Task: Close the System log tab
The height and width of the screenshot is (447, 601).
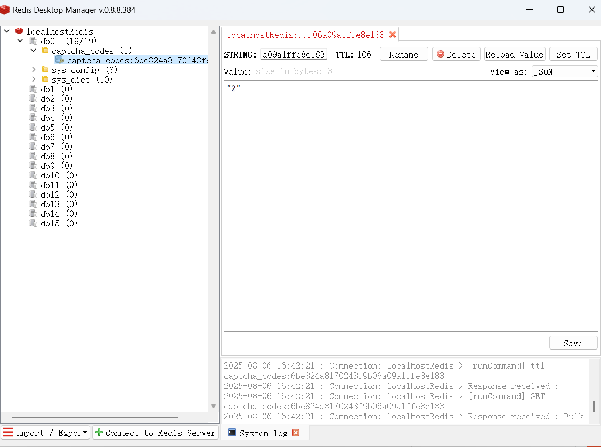Action: (x=296, y=433)
